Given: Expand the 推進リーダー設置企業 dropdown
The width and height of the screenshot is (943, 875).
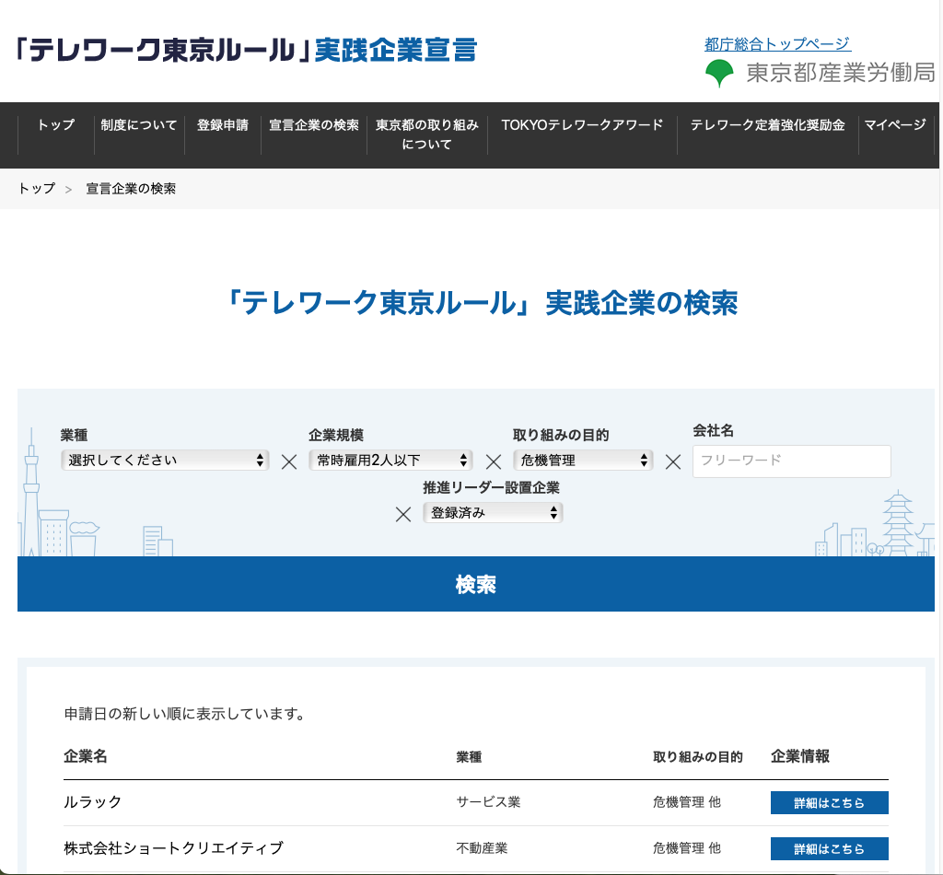Looking at the screenshot, I should coord(493,513).
